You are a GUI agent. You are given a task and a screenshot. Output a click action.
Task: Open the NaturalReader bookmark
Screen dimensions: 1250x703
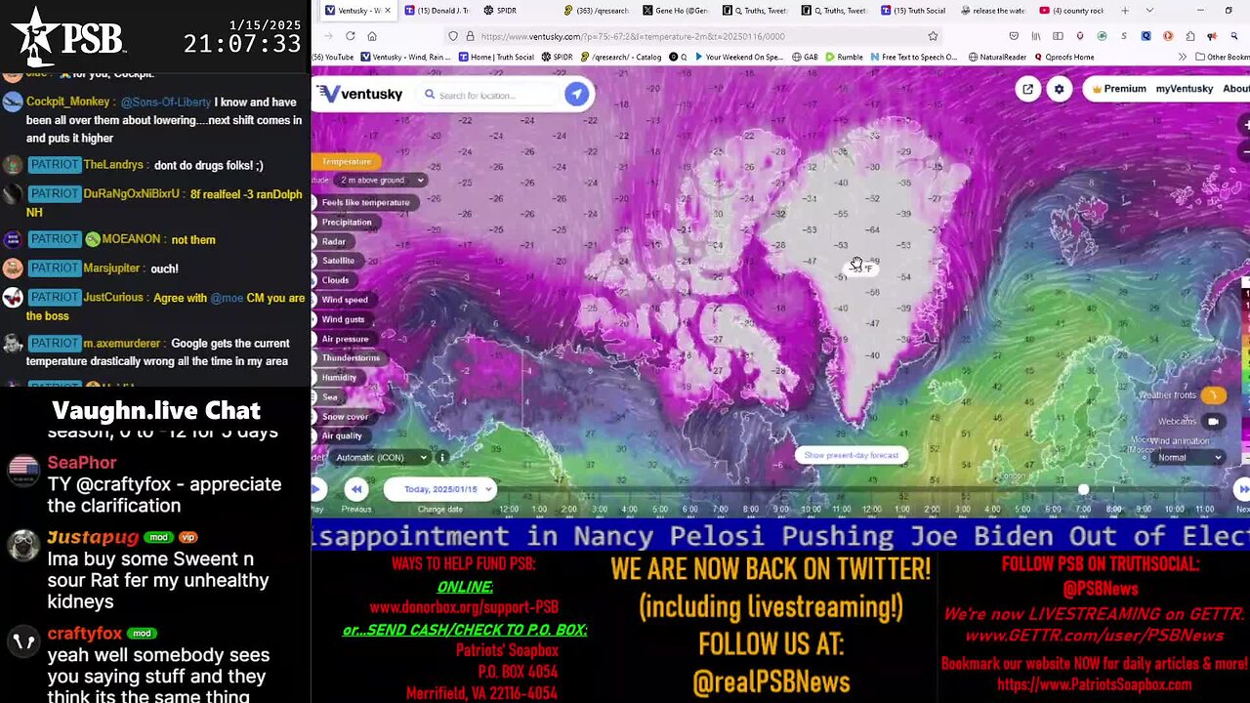click(x=998, y=57)
